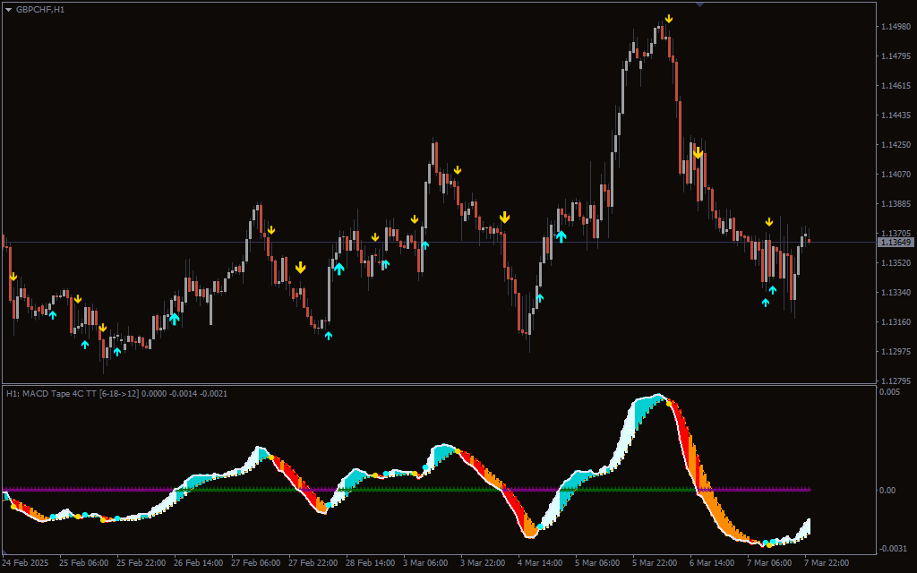Image resolution: width=917 pixels, height=573 pixels.
Task: Click the large yellow down arrow near 1.14250
Action: pyautogui.click(x=698, y=153)
